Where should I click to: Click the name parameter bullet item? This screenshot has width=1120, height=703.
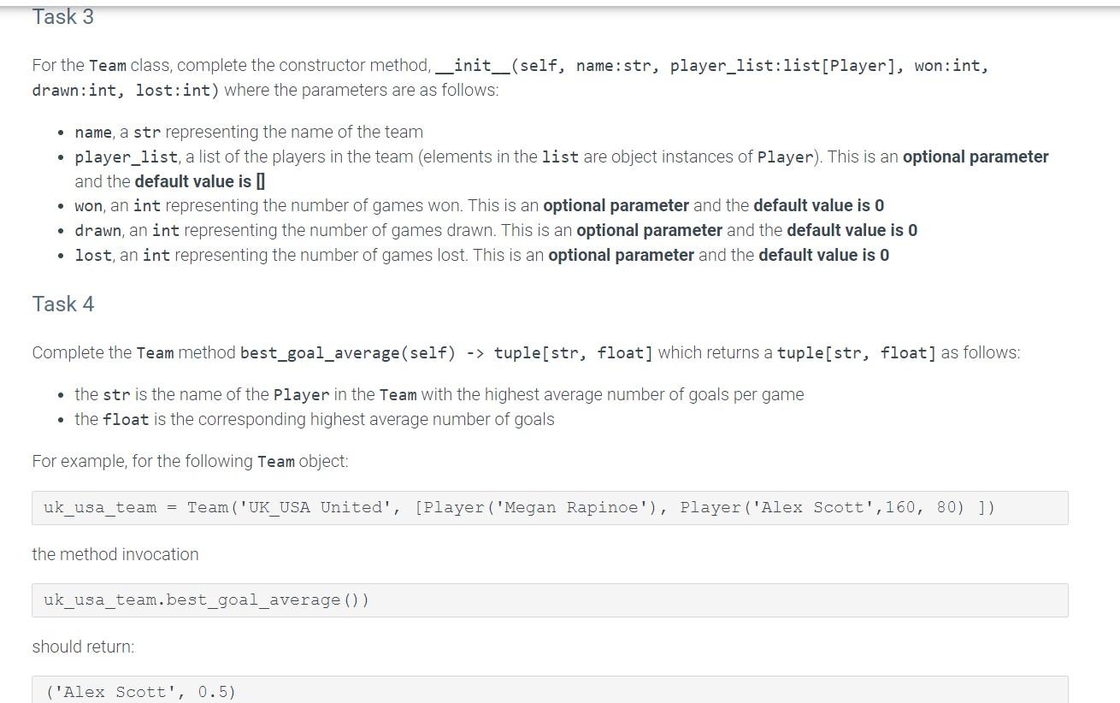pos(248,132)
